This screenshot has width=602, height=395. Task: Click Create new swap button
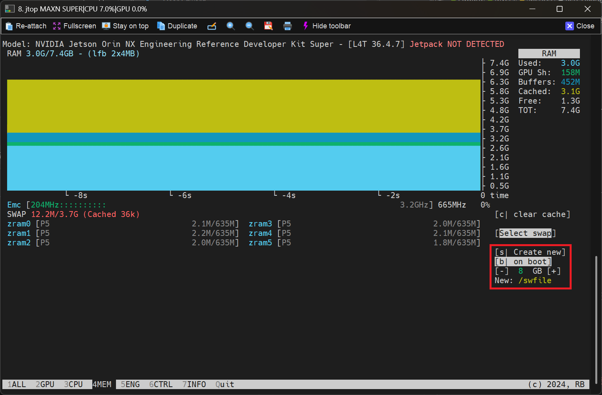(x=530, y=252)
